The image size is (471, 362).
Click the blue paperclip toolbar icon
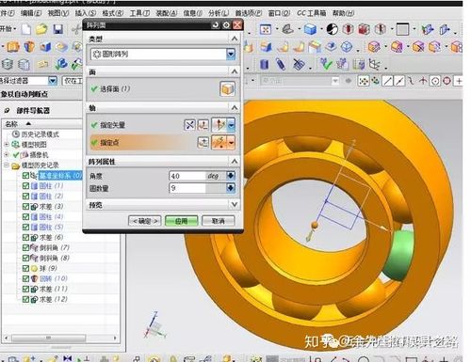coord(281,64)
